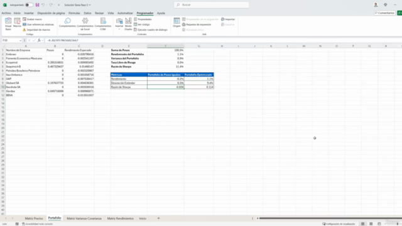This screenshot has width=402, height=226.
Task: Open Paquetes de expansión
Action: click(x=197, y=24)
